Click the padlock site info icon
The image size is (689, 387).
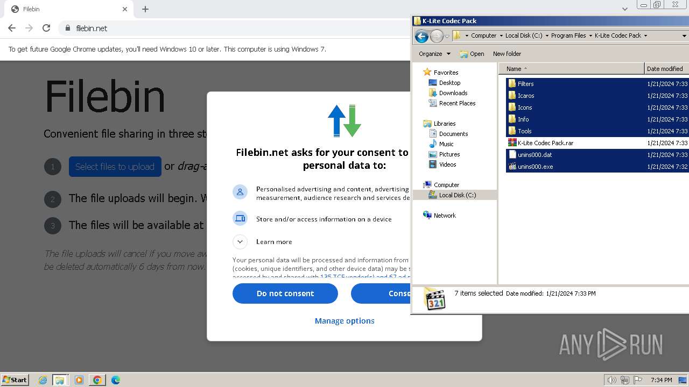point(67,28)
